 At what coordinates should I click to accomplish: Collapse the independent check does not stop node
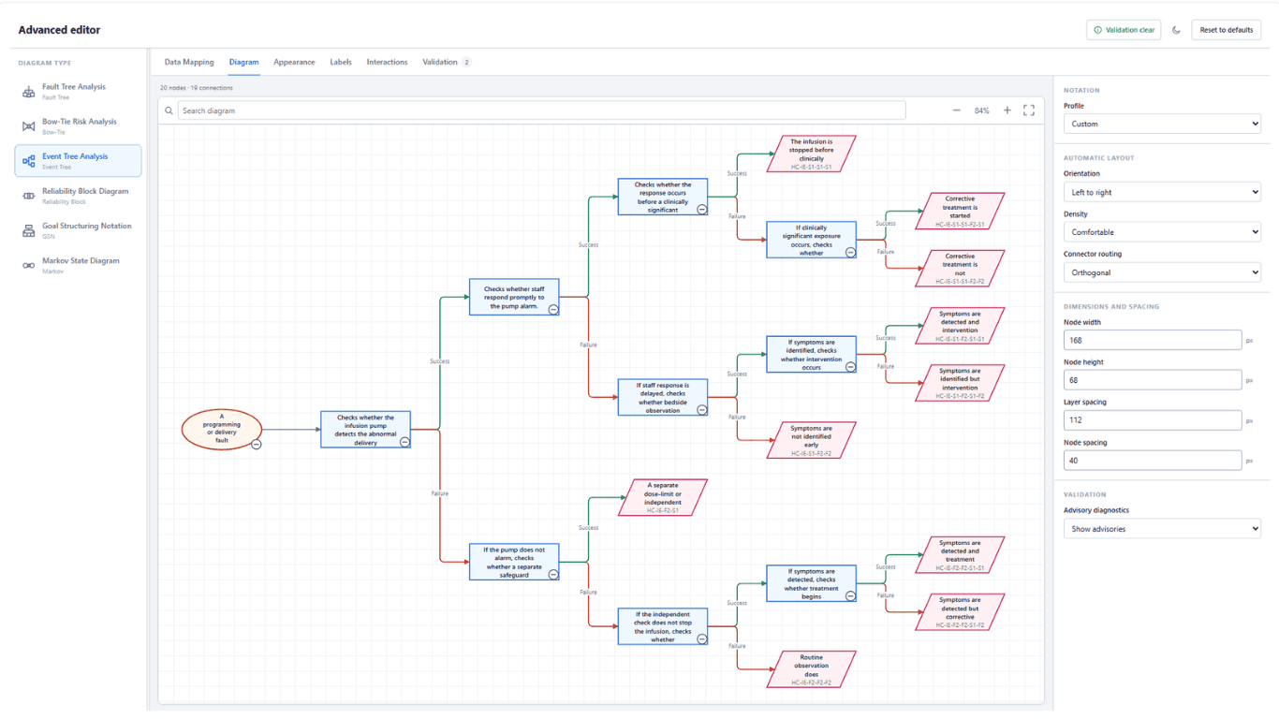(702, 638)
